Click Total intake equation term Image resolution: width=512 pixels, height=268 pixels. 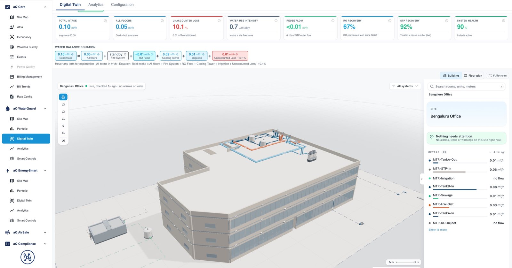click(66, 56)
